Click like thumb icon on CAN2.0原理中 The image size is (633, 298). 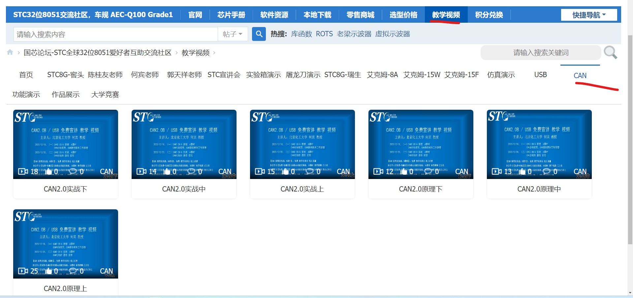click(522, 171)
